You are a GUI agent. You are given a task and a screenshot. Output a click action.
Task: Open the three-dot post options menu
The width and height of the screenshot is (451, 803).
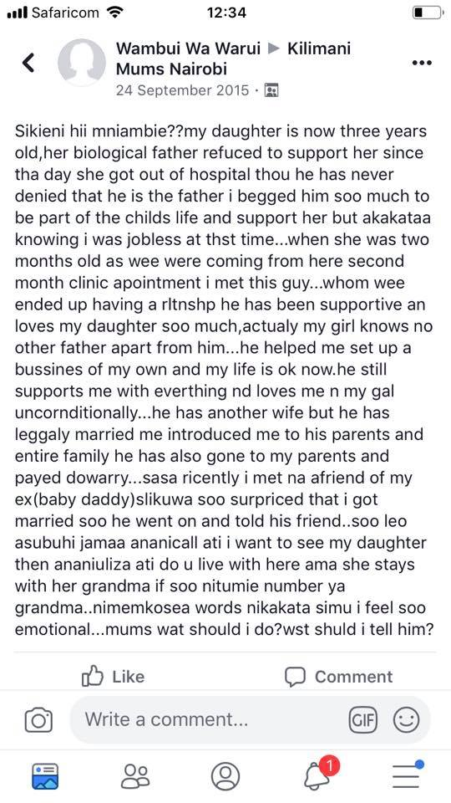pos(422,63)
